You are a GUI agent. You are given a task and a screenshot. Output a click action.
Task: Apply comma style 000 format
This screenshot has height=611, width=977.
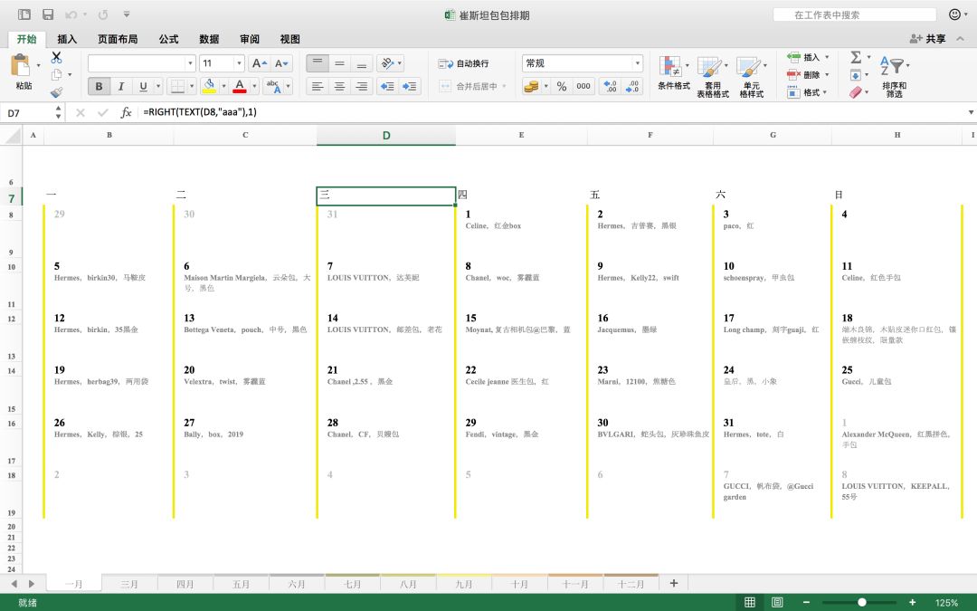tap(583, 86)
